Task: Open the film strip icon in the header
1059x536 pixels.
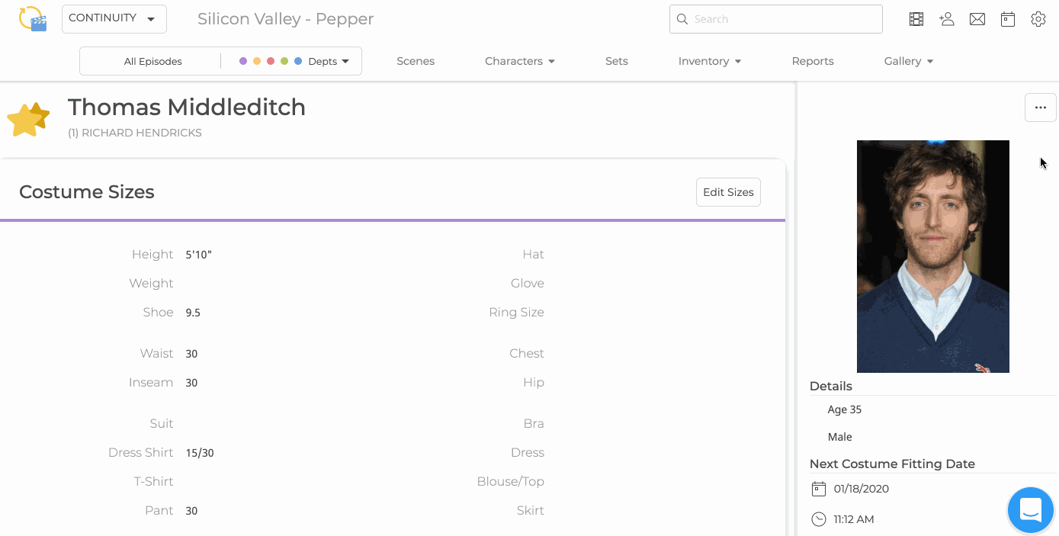Action: tap(916, 19)
